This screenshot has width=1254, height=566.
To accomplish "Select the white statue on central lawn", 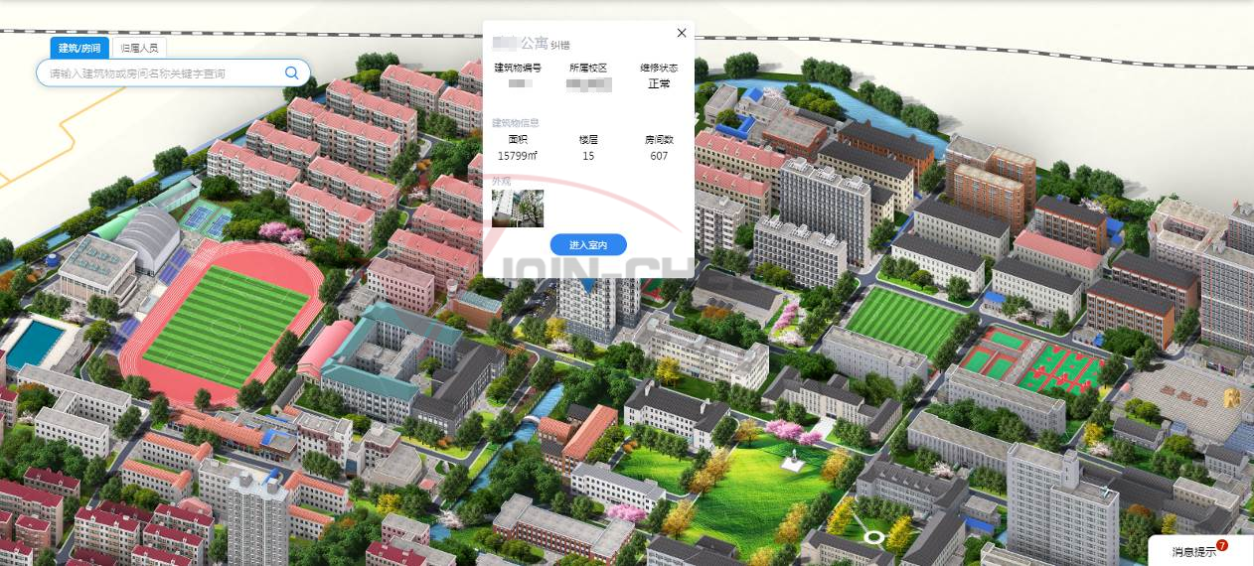I will (793, 459).
